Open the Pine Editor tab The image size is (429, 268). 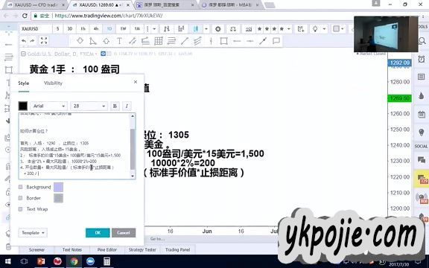(x=107, y=249)
